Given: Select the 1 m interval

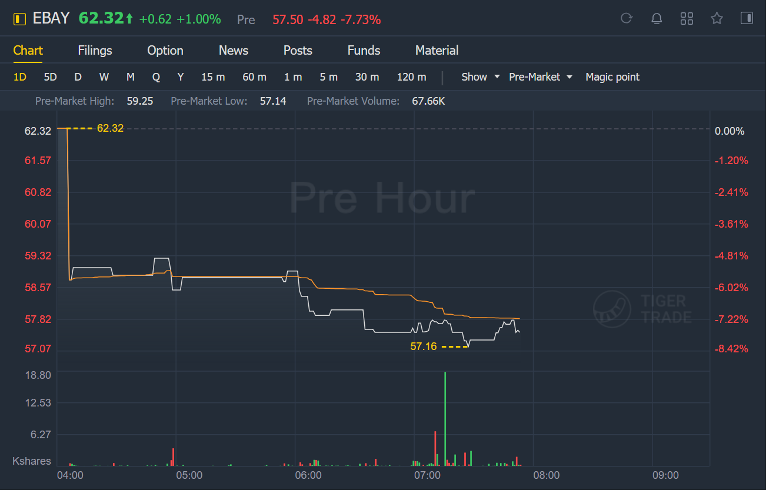Looking at the screenshot, I should 293,77.
